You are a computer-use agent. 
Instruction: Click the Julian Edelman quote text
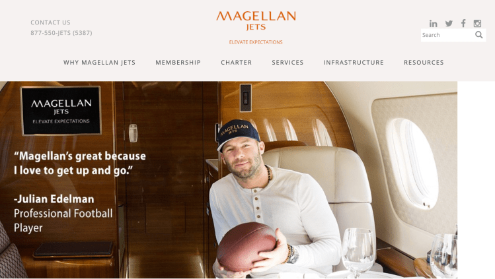80,163
